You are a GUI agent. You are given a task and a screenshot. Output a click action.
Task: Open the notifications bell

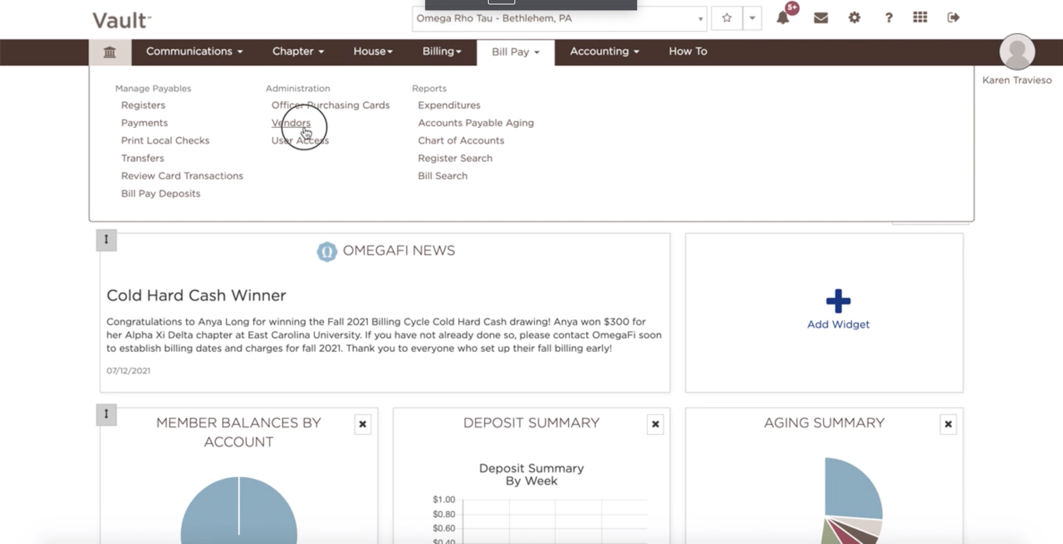(783, 18)
